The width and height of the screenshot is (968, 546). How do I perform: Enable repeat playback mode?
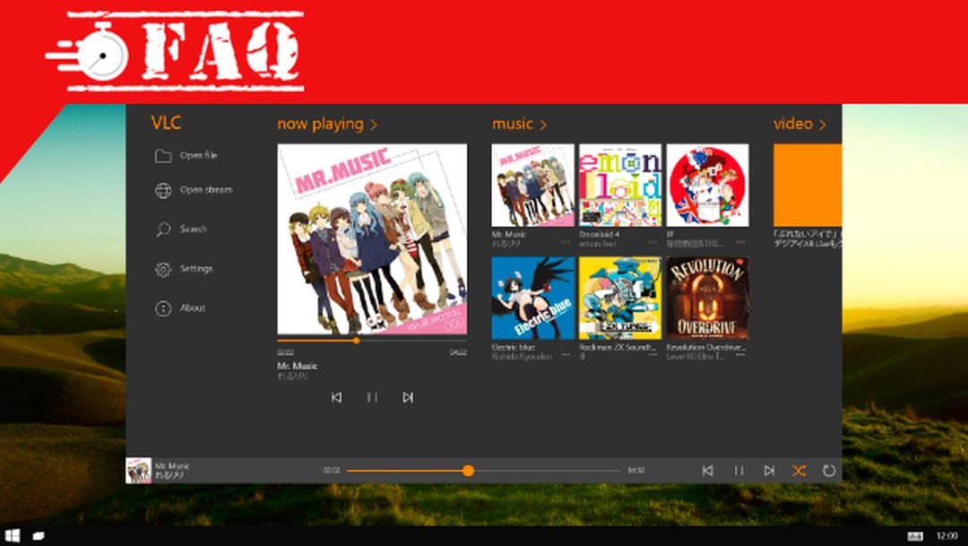[831, 469]
